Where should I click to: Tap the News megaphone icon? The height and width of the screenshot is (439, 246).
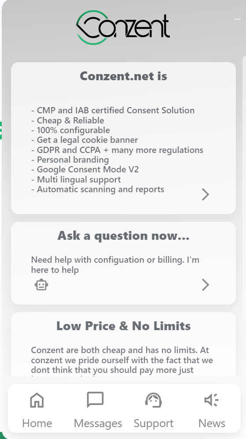[x=212, y=400]
